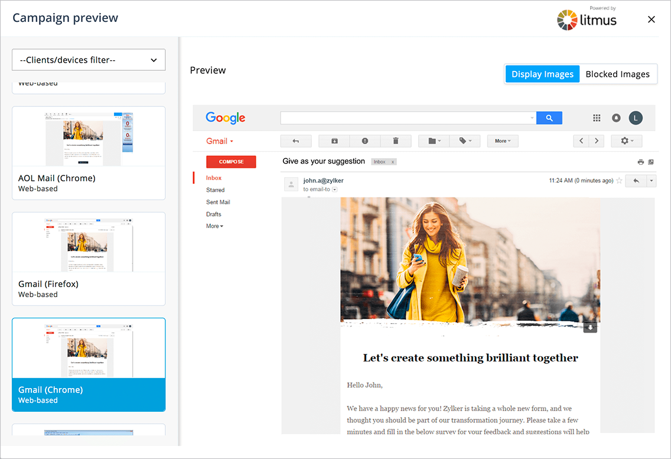Click the trash delete icon
This screenshot has width=671, height=459.
click(x=396, y=141)
